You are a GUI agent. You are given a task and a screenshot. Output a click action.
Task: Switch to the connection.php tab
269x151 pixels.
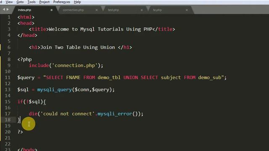[73, 10]
